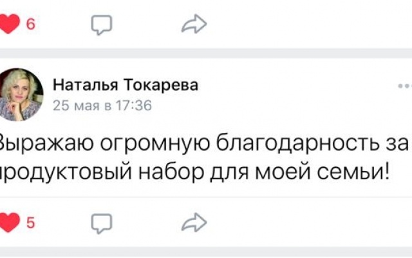Click the surname 'Токарева' in the post header
412x258 pixels.
coord(163,85)
